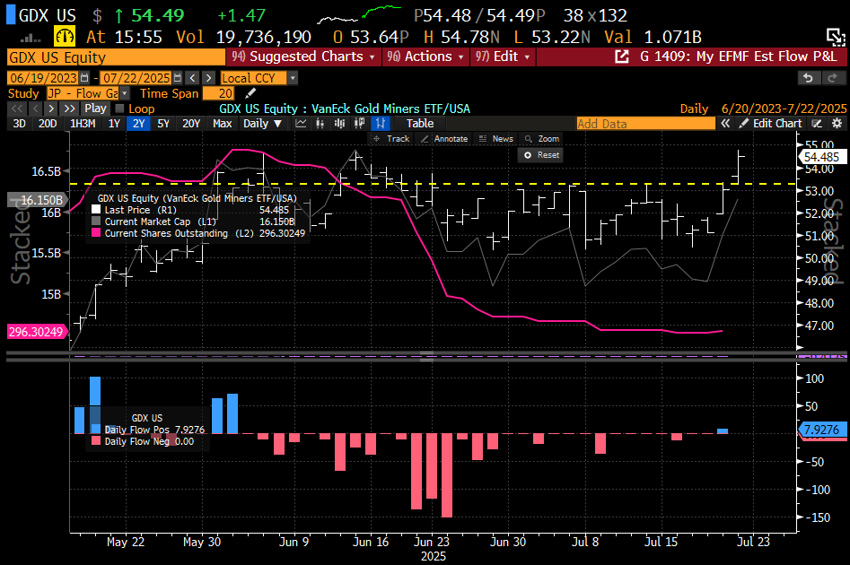Select the 20Y time range
The width and height of the screenshot is (850, 565).
(191, 124)
